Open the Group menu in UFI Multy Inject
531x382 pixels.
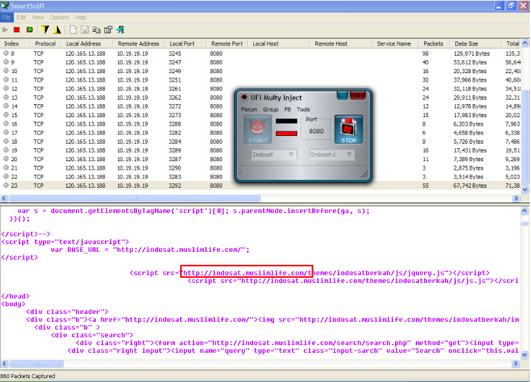pos(271,109)
